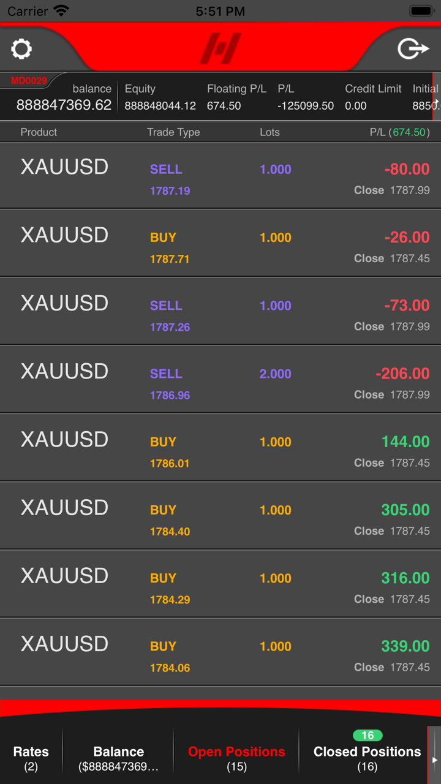Open the SELL position at 1787.19
441x784 pixels.
click(x=221, y=176)
